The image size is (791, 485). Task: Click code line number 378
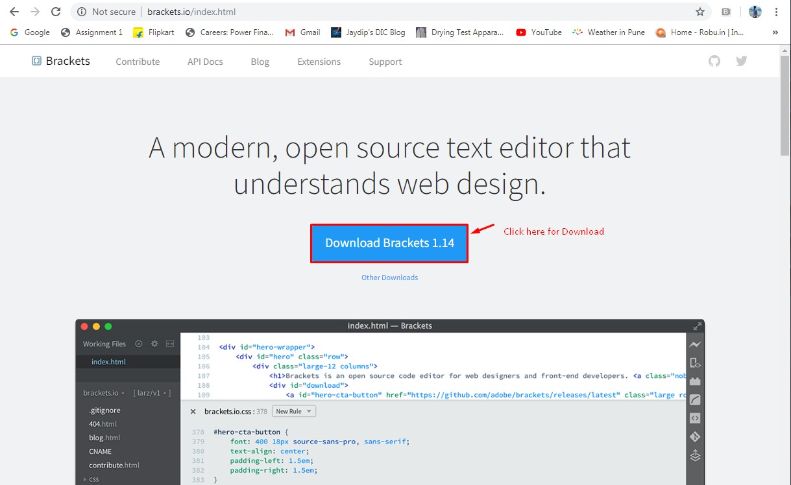tap(198, 432)
